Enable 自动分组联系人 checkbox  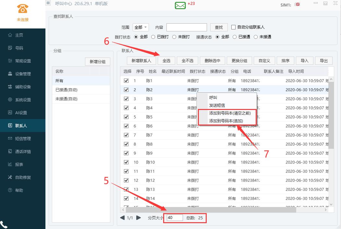pos(233,27)
